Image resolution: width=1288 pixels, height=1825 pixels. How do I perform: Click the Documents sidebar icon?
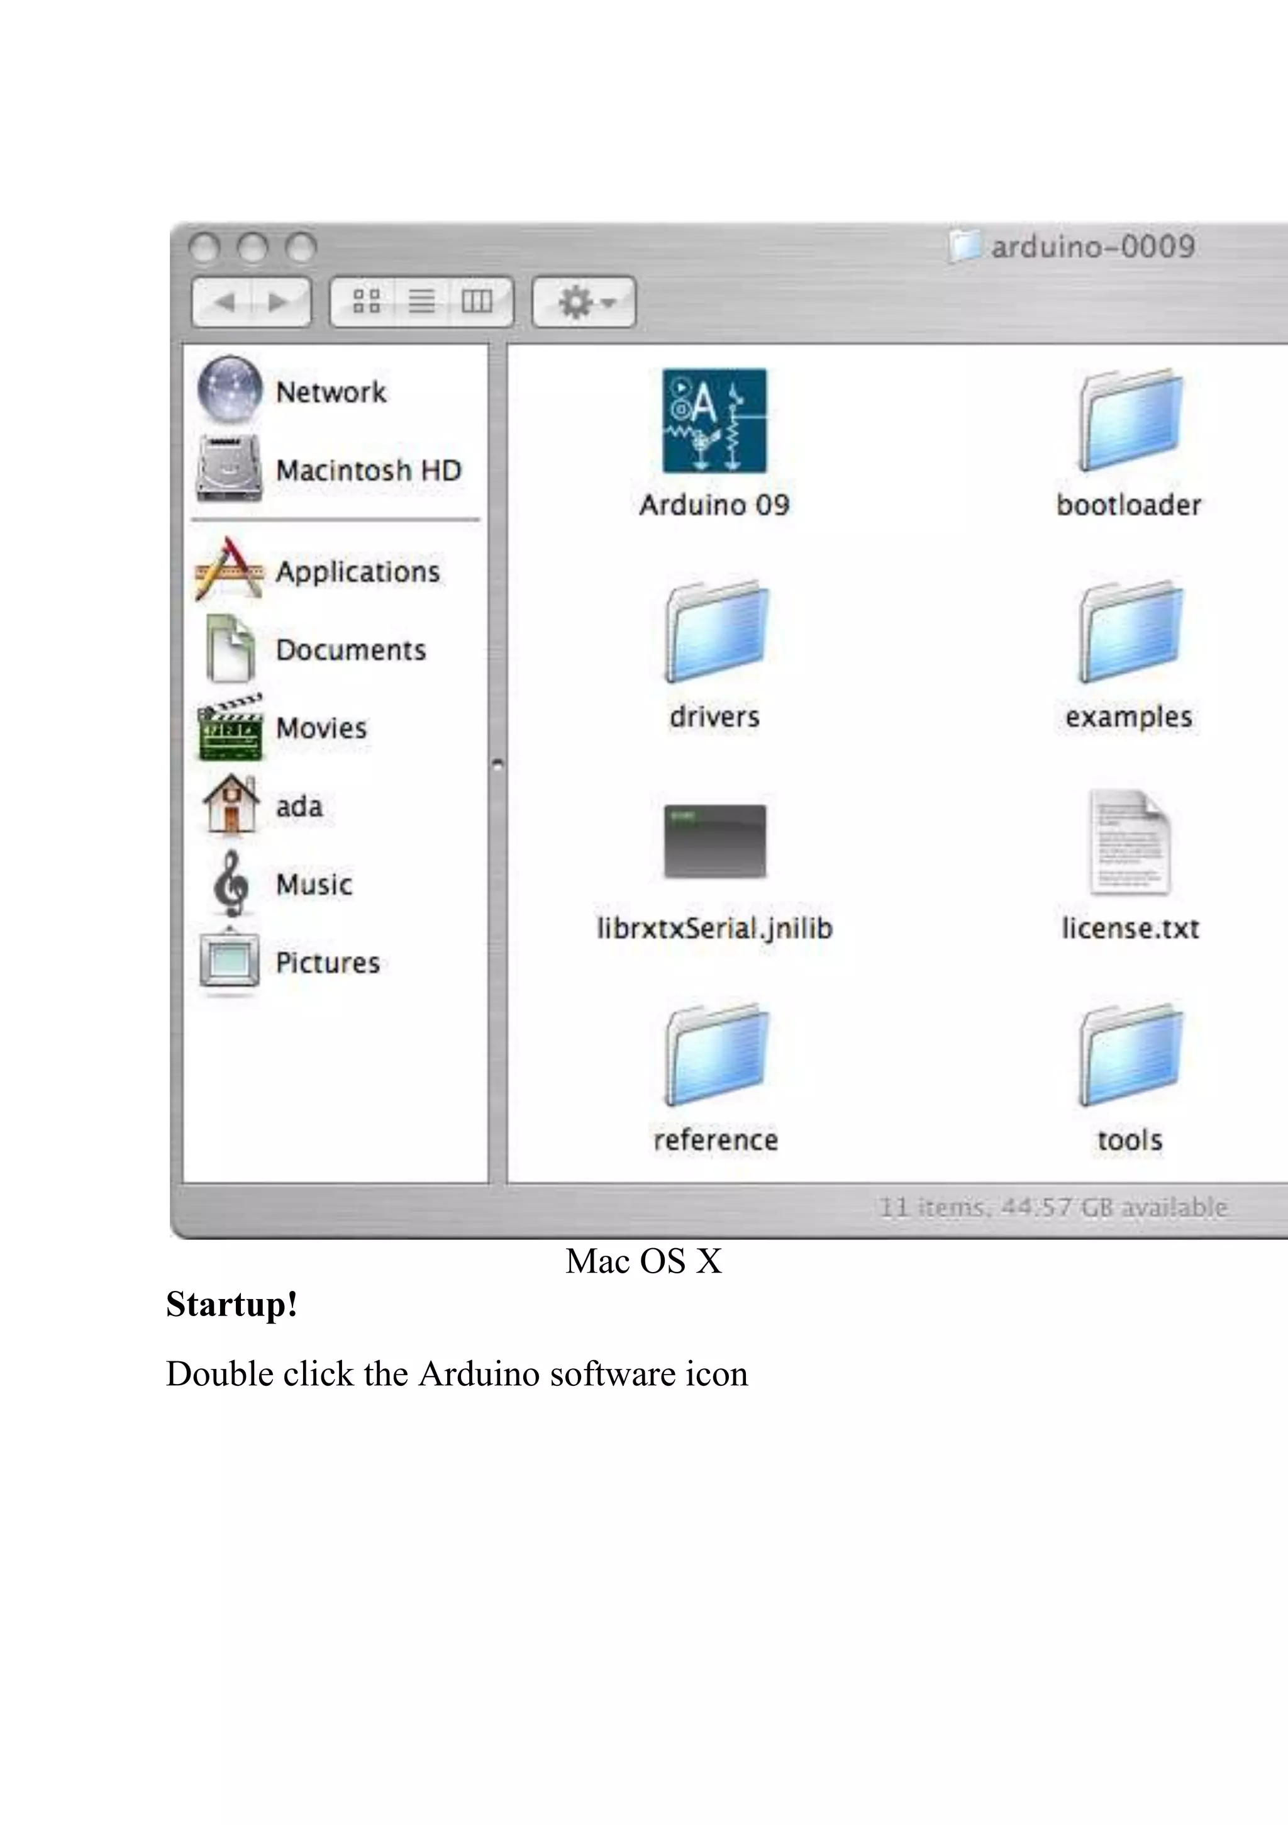[230, 649]
